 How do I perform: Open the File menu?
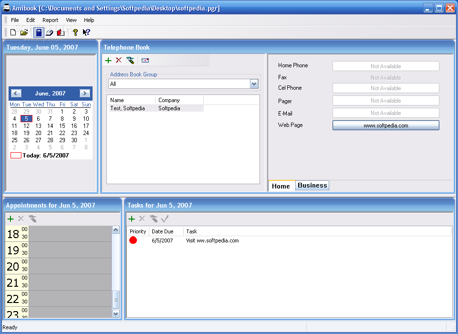15,20
